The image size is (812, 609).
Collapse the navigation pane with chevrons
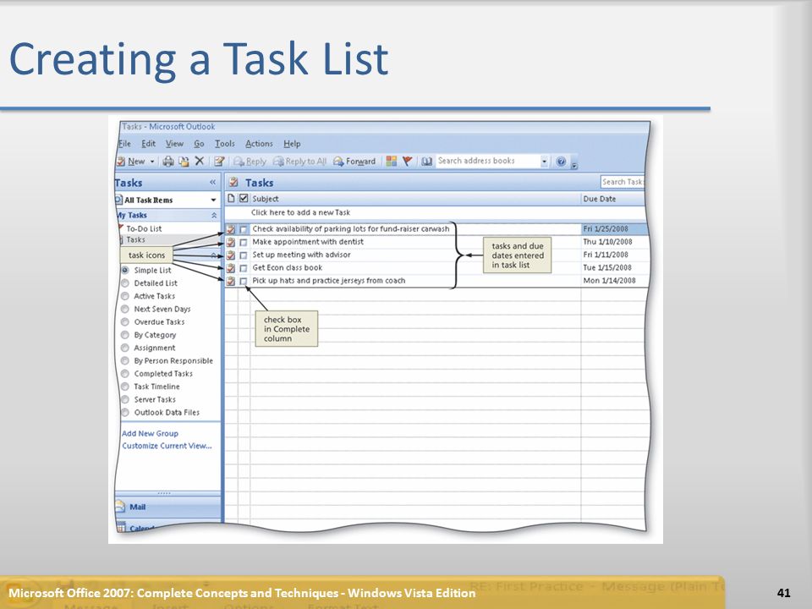pos(212,183)
